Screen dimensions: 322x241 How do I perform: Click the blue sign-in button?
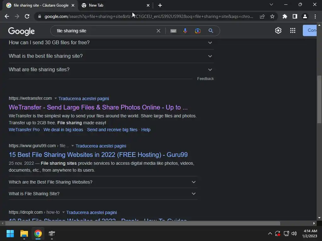point(310,30)
